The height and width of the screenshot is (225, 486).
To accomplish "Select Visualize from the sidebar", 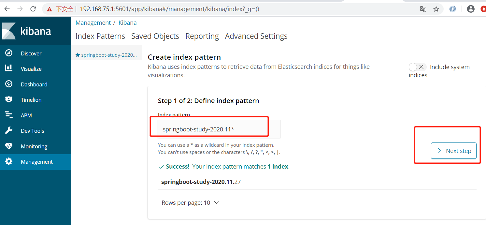I will [32, 68].
